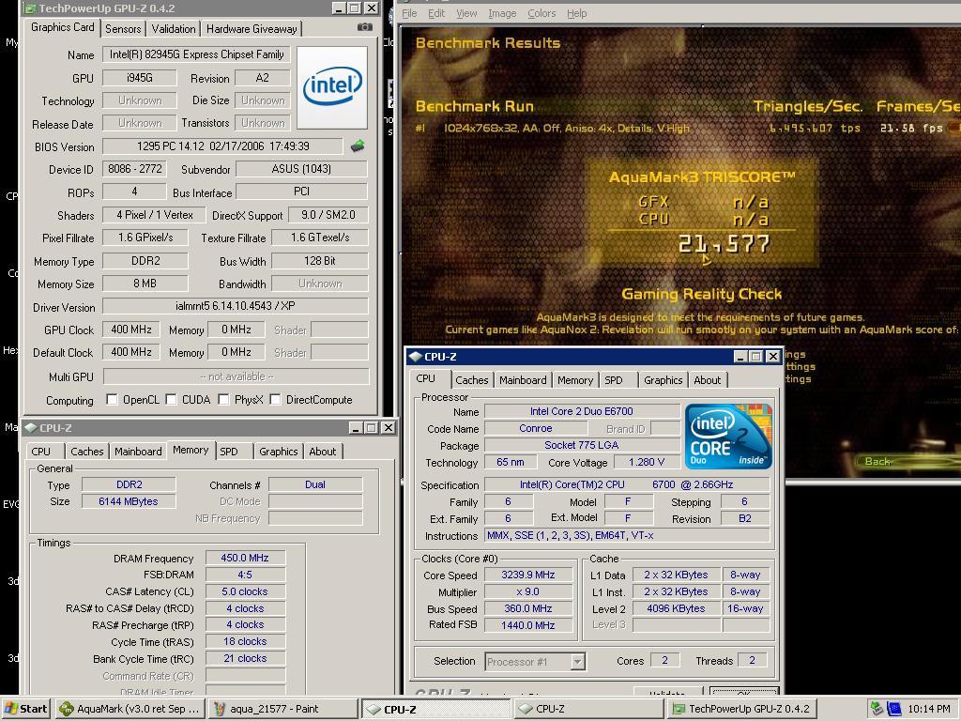Open the File menu in Paint
This screenshot has height=721, width=961.
(x=409, y=13)
